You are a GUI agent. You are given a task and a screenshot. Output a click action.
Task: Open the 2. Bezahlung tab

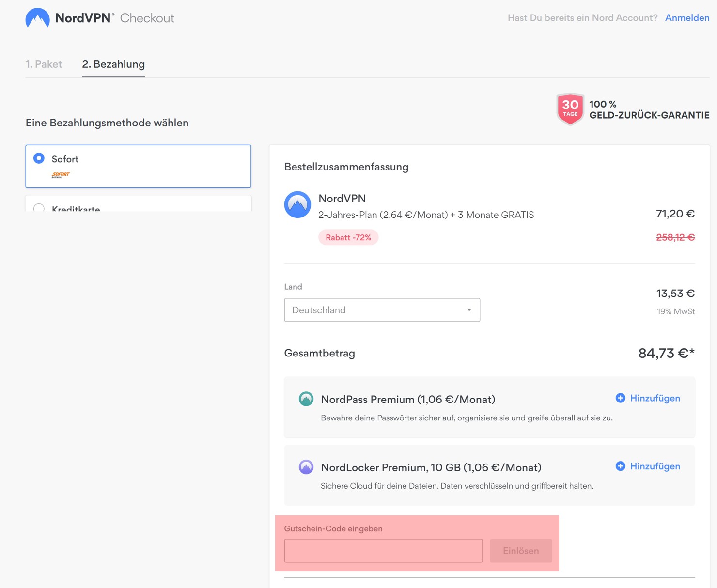(x=113, y=64)
